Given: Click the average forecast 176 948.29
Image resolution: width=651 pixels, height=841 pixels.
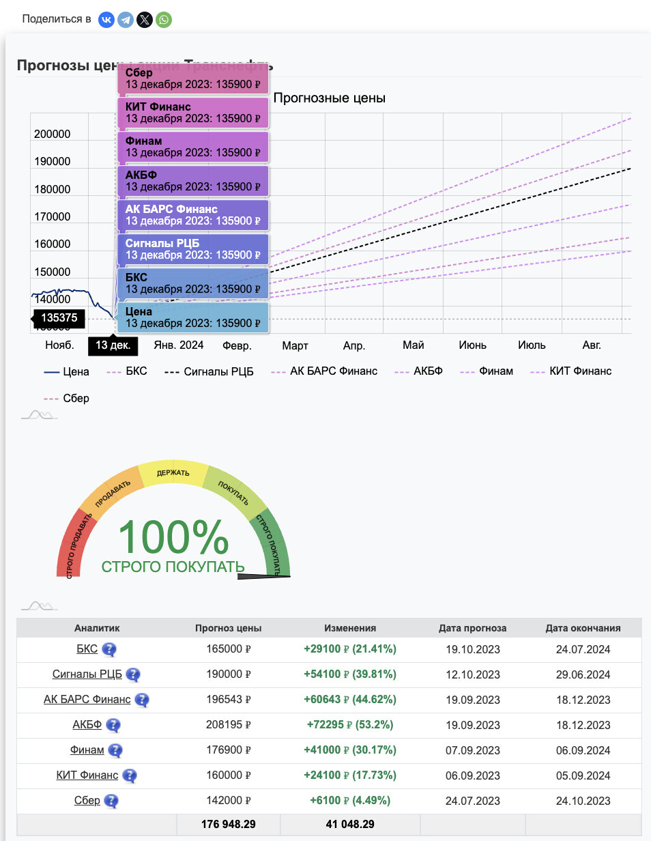Looking at the screenshot, I should pyautogui.click(x=229, y=825).
